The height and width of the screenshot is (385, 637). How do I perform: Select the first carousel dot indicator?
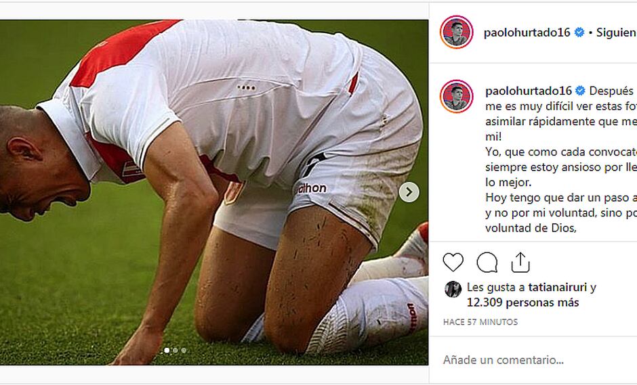[x=167, y=350]
